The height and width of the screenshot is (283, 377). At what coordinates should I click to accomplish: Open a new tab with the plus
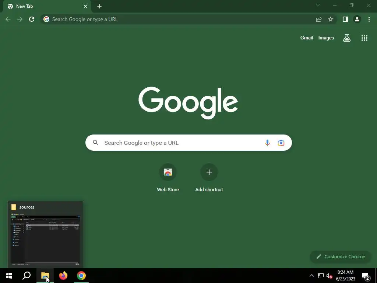pyautogui.click(x=99, y=6)
